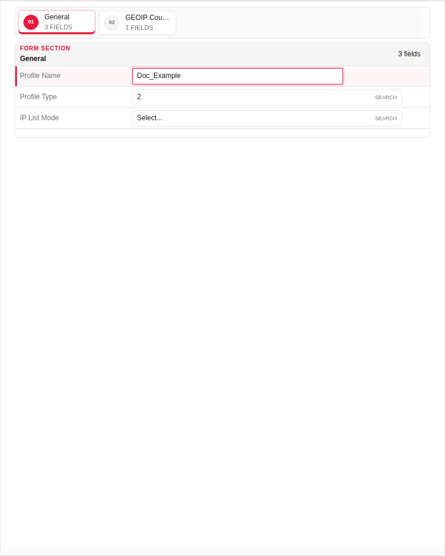
Task: Click the Profile Type label
Action: [x=38, y=97]
